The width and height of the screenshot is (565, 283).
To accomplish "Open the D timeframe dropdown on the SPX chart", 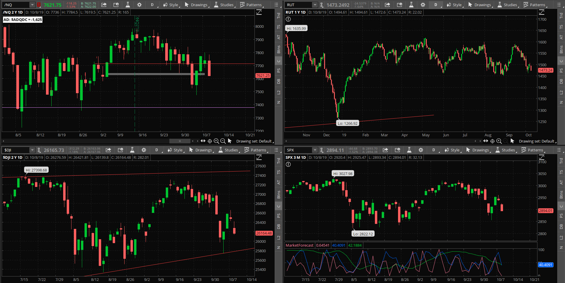I will [435, 150].
